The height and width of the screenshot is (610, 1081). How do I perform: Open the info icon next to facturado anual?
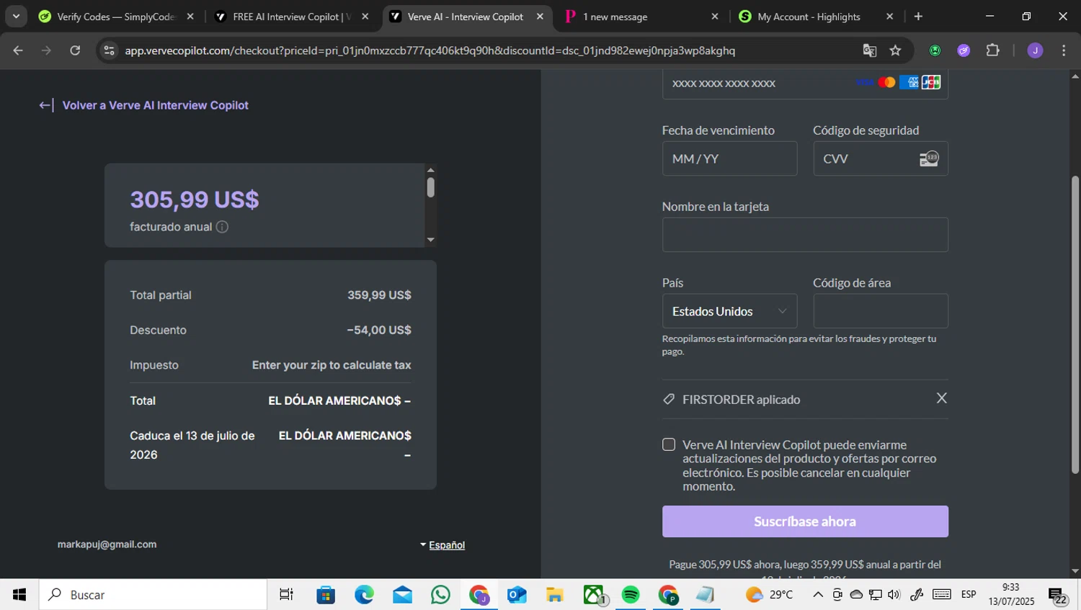point(222,227)
